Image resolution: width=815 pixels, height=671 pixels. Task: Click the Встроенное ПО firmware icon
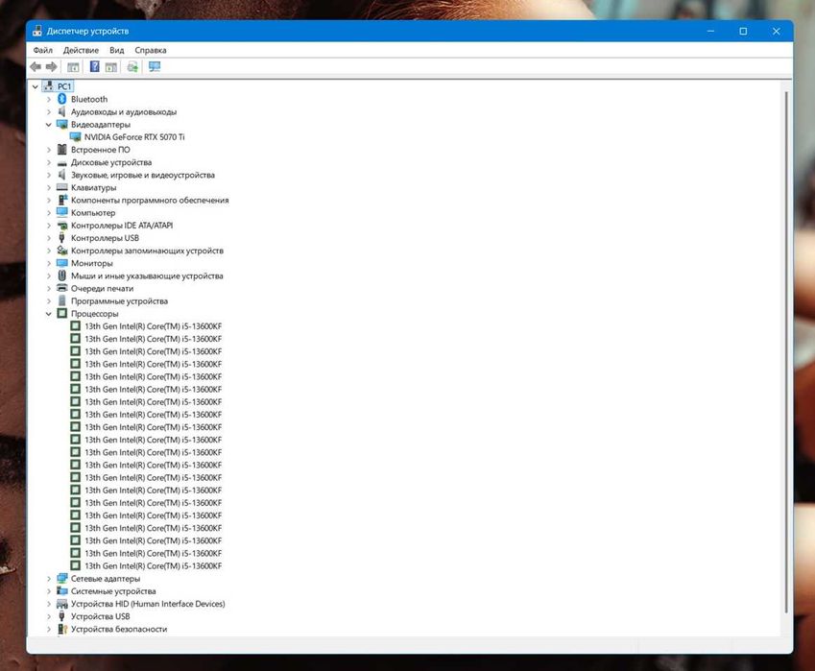tap(61, 149)
